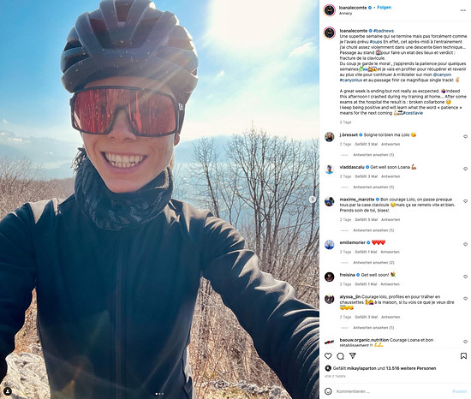Focus the Kommentieren comment input field

point(391,391)
